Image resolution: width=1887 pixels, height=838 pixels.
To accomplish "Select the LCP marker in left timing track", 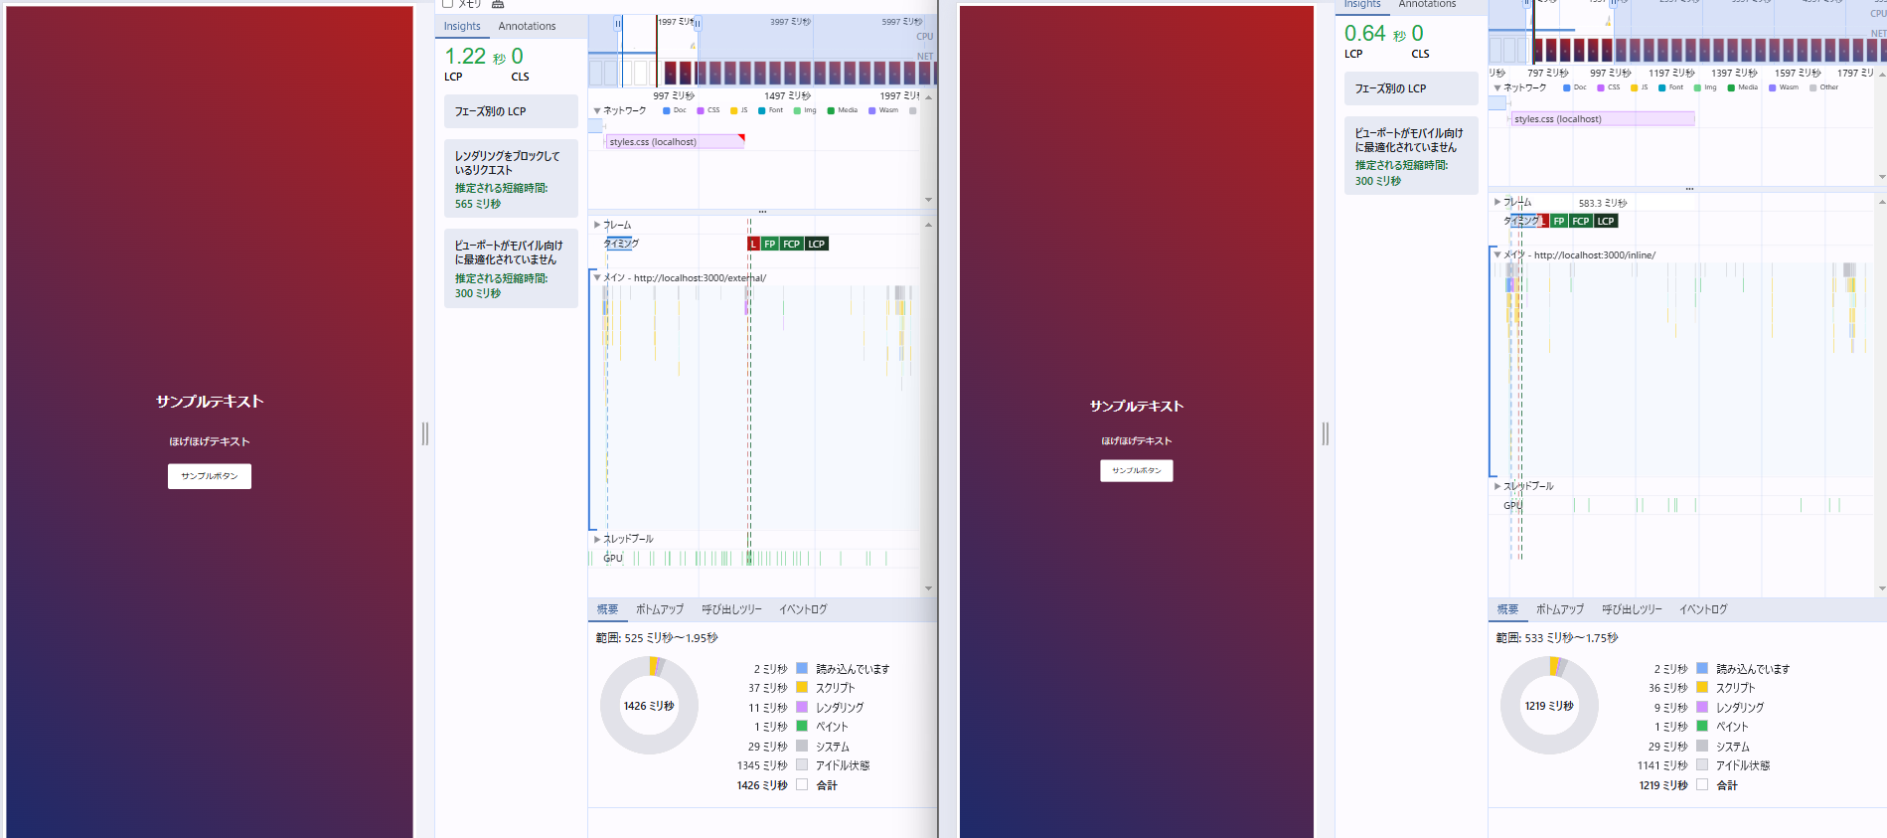I will pos(816,244).
